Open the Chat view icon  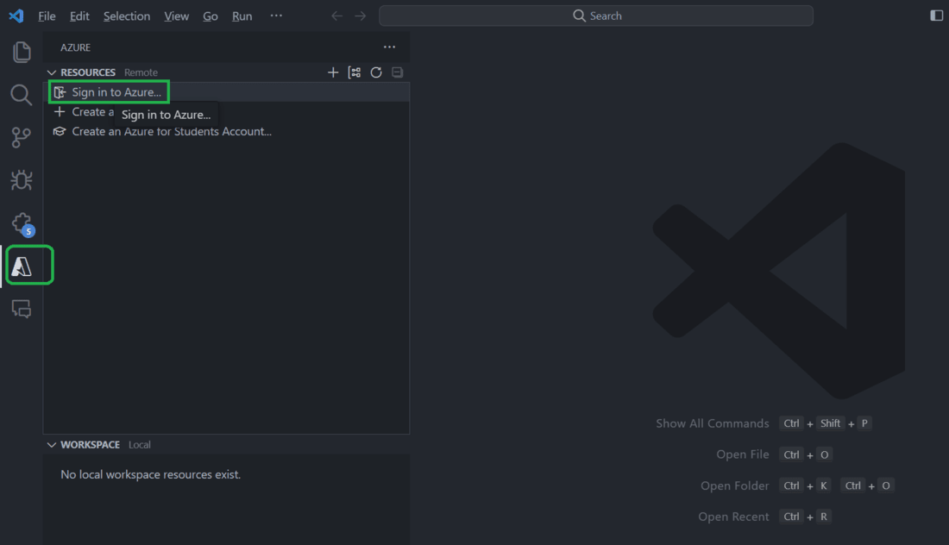22,309
